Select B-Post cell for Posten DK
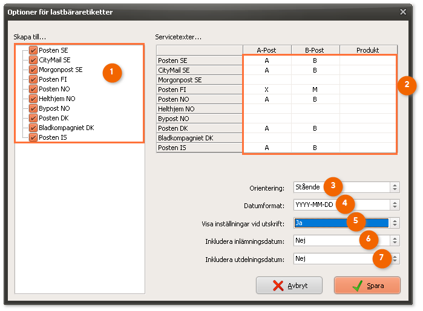The width and height of the screenshot is (423, 311). coord(315,128)
